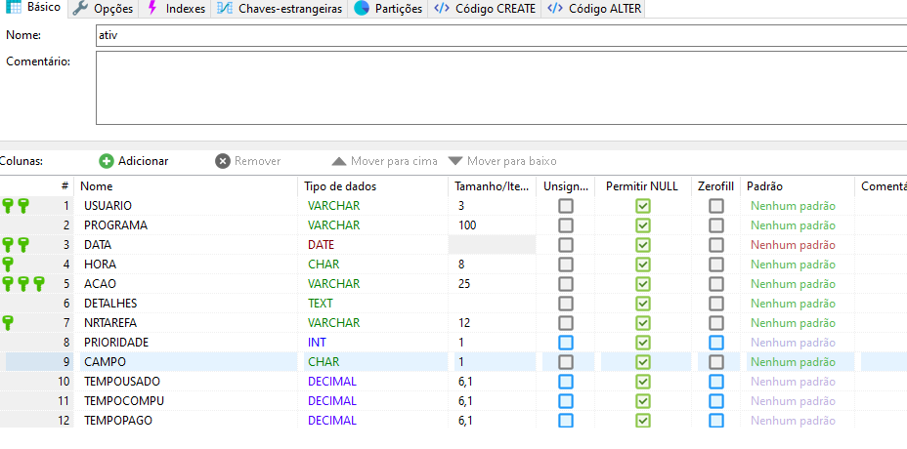Open VARCHAR data type for PROGRAMA row
The height and width of the screenshot is (449, 907).
click(x=371, y=225)
